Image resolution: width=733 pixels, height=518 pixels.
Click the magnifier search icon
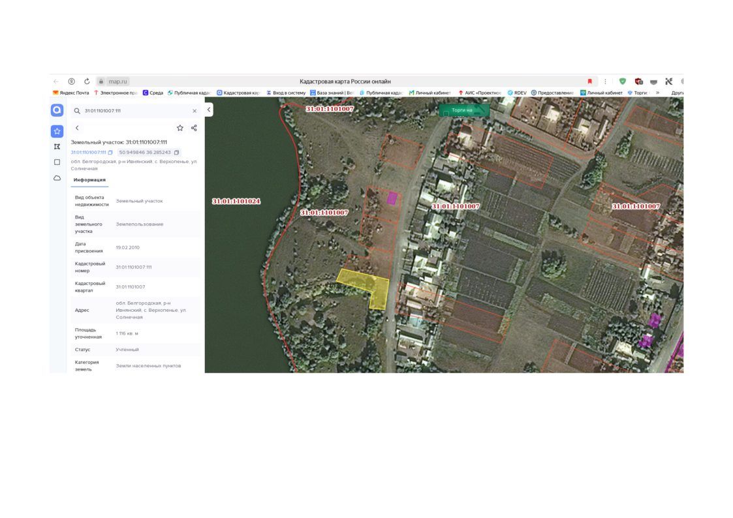tap(77, 111)
